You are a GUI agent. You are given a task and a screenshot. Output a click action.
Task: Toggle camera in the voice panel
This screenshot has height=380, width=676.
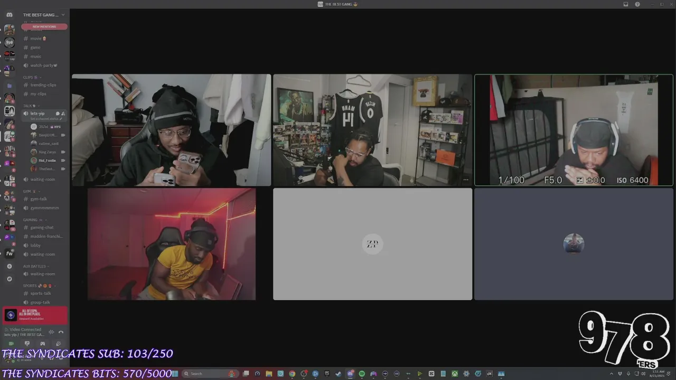pos(11,344)
